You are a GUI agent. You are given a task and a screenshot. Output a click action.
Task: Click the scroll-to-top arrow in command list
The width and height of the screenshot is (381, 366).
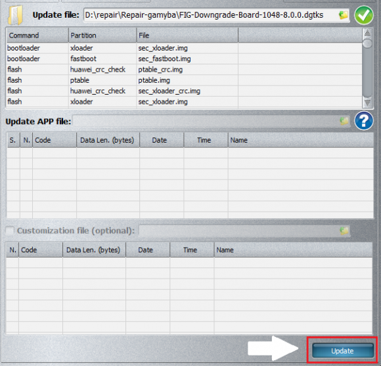coord(367,32)
